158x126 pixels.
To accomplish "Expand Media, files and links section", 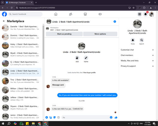I will (x=137, y=60).
